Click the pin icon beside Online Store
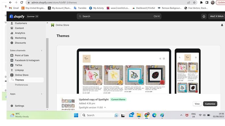Viewport: 225px width, 126px height. pos(222,25)
